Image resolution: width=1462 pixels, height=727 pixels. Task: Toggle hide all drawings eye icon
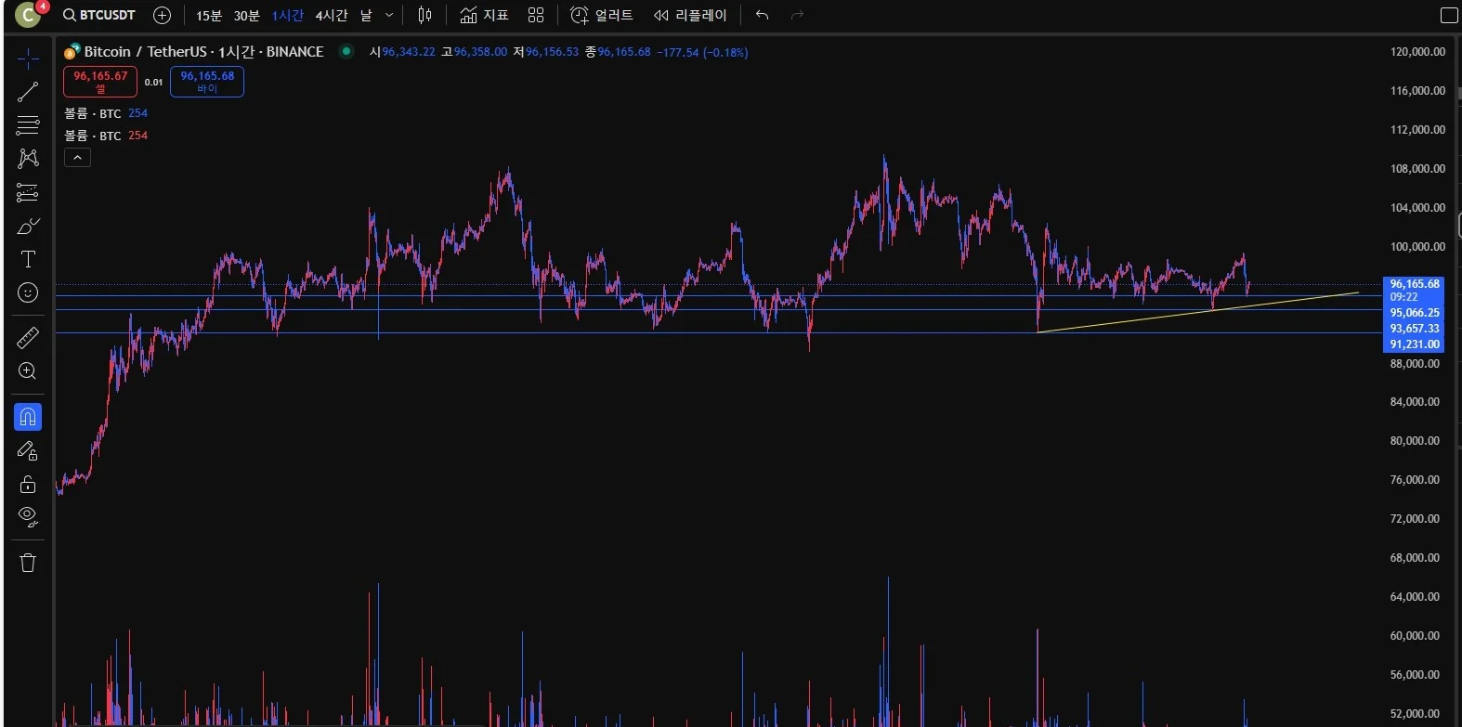tap(28, 517)
